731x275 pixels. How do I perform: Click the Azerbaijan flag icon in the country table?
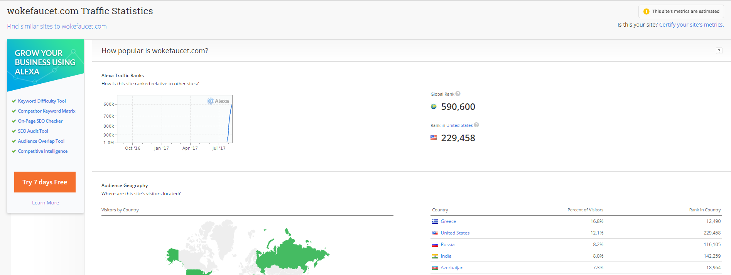click(435, 268)
